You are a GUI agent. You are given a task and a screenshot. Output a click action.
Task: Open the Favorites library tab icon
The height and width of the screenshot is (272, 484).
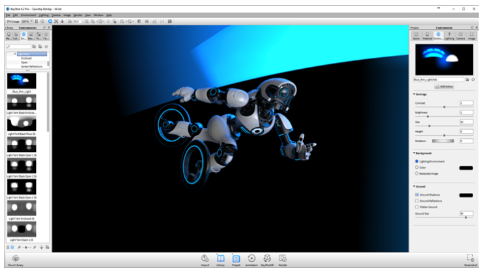(46, 36)
